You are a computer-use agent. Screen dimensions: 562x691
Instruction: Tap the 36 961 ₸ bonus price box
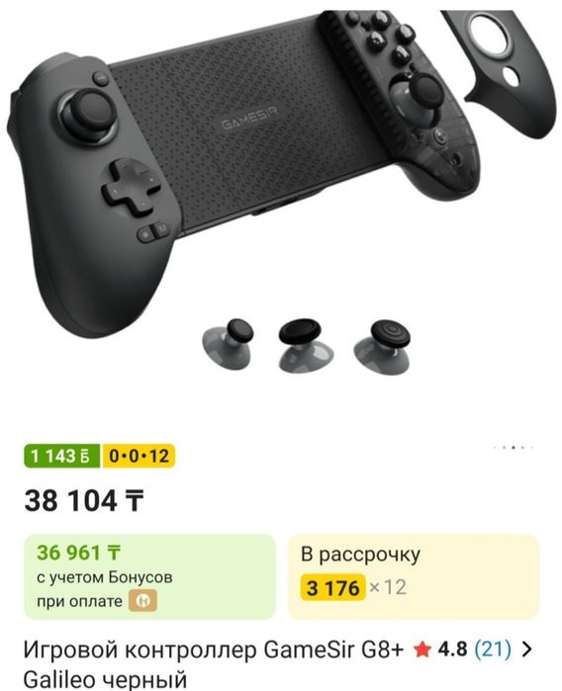click(149, 577)
